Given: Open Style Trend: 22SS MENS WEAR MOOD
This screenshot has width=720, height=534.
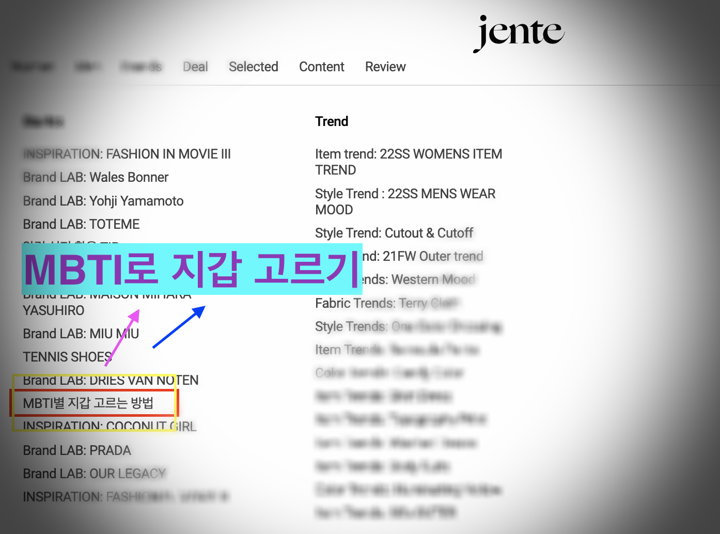Looking at the screenshot, I should (405, 201).
